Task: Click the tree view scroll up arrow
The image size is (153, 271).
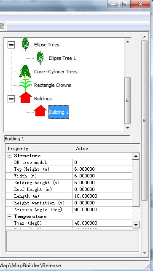Action: coord(128,42)
